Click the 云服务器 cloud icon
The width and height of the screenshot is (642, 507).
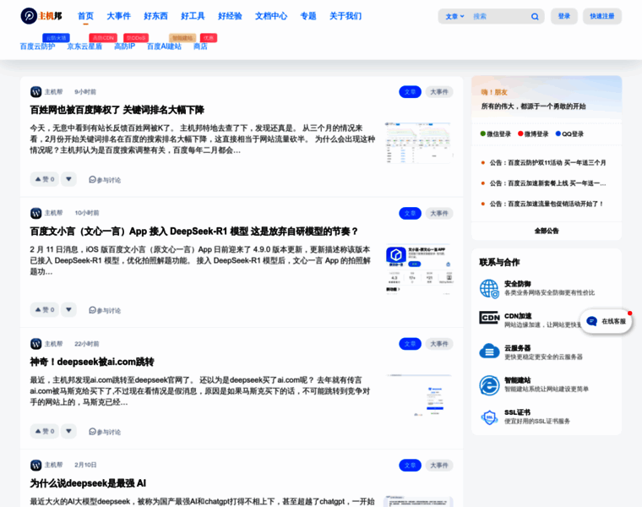pyautogui.click(x=489, y=351)
